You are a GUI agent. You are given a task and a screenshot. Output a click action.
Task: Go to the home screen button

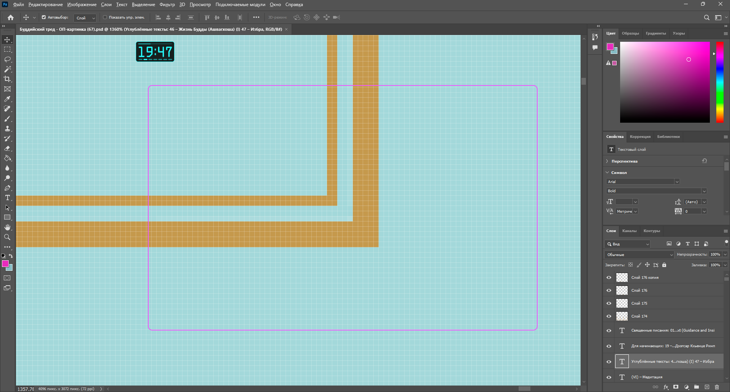tap(11, 17)
